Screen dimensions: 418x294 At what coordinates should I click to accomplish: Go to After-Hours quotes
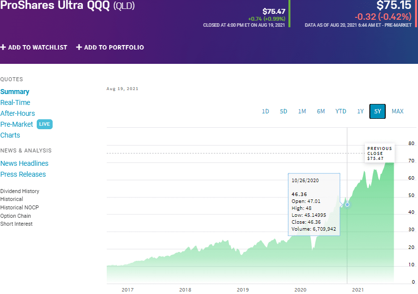coord(17,113)
